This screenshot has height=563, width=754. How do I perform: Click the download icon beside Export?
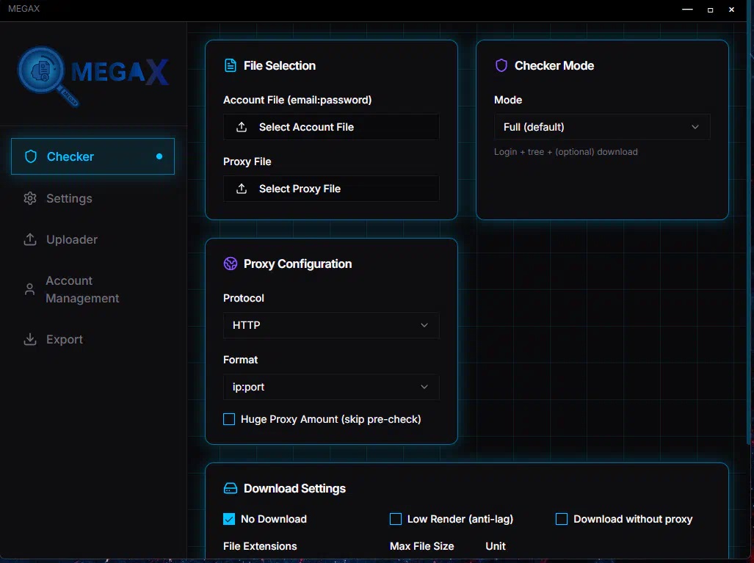click(30, 339)
